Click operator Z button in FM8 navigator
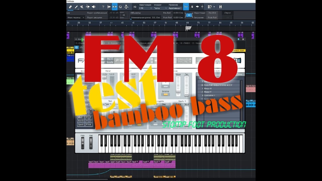Image resolution: width=322 pixels, height=181 pixels. pos(91,121)
